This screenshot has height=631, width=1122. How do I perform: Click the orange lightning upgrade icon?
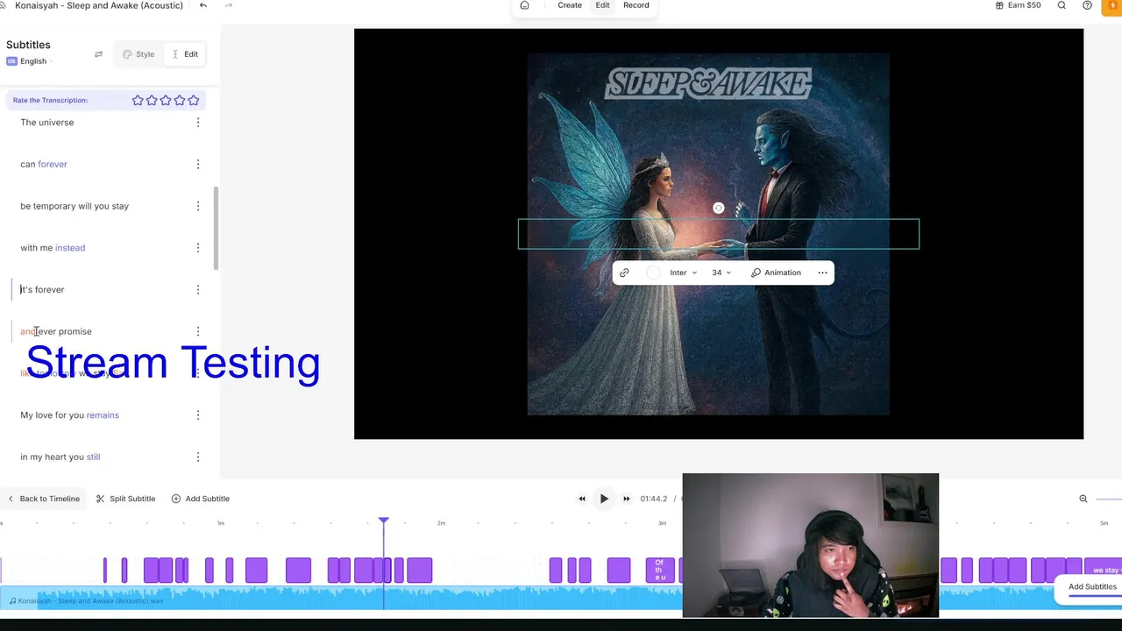click(x=1111, y=6)
